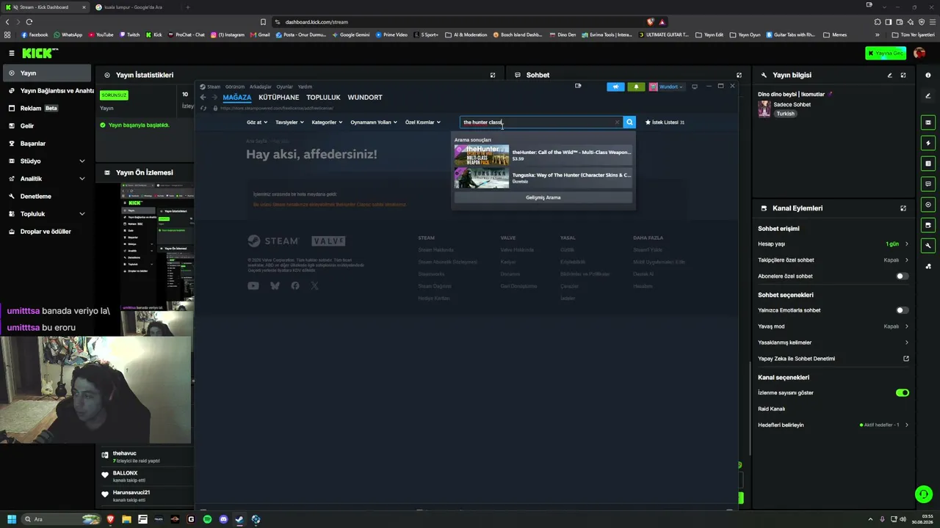Open Steam announcements megaphone button
940x528 pixels.
[615, 87]
